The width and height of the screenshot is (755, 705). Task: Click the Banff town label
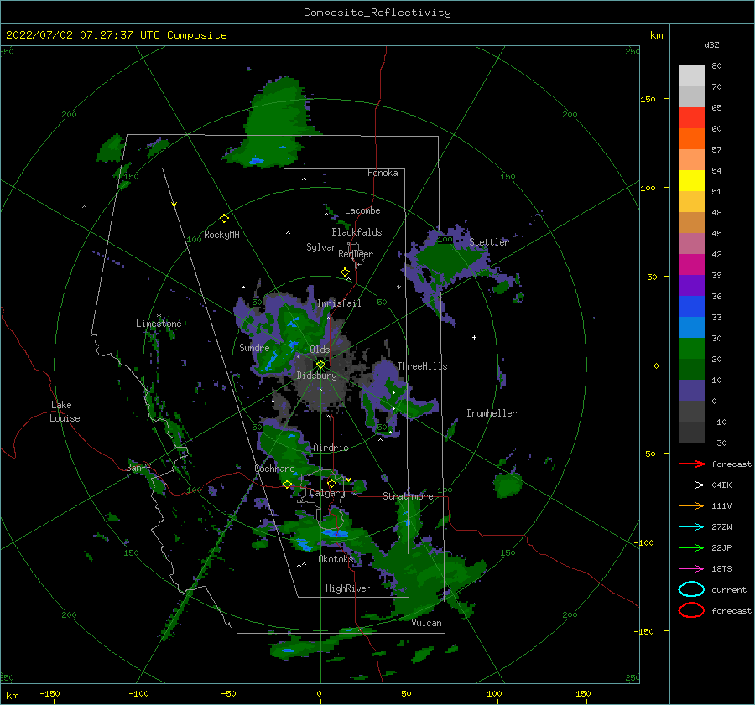(x=138, y=467)
